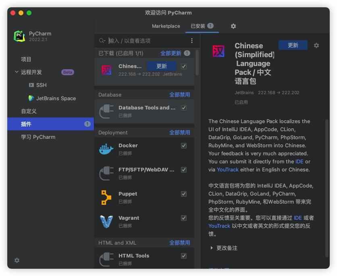This screenshot has width=337, height=276.
Task: Toggle Chinese language pack checkbox
Action: (184, 66)
